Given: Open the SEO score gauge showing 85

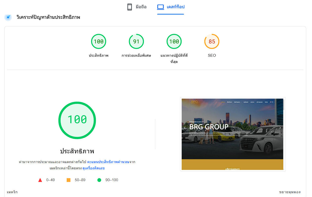Looking at the screenshot, I should pos(212,41).
